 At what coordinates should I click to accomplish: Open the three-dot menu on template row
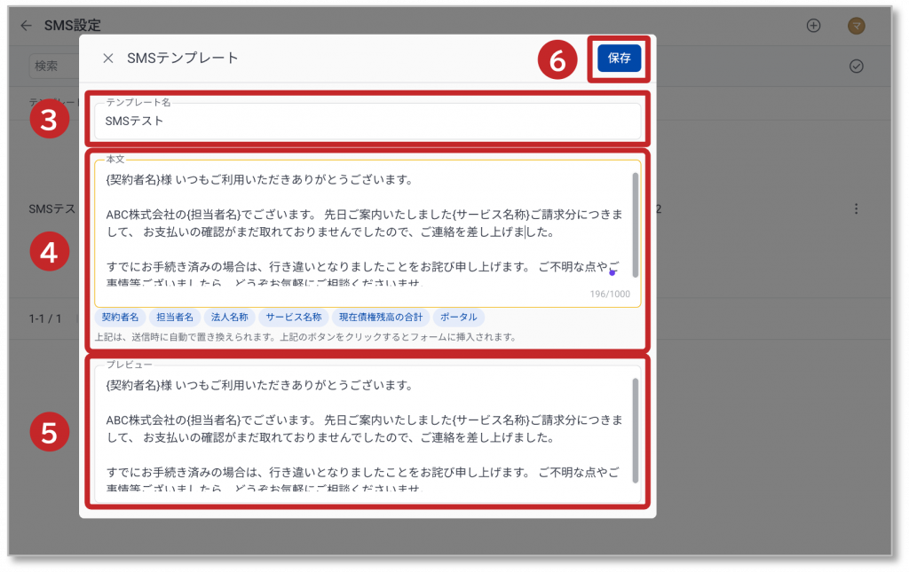tap(856, 209)
